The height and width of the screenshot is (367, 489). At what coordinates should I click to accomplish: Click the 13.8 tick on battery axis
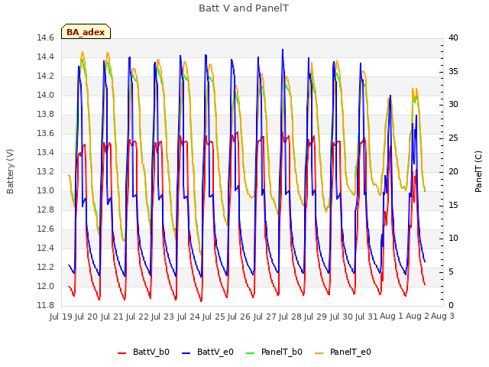46,114
